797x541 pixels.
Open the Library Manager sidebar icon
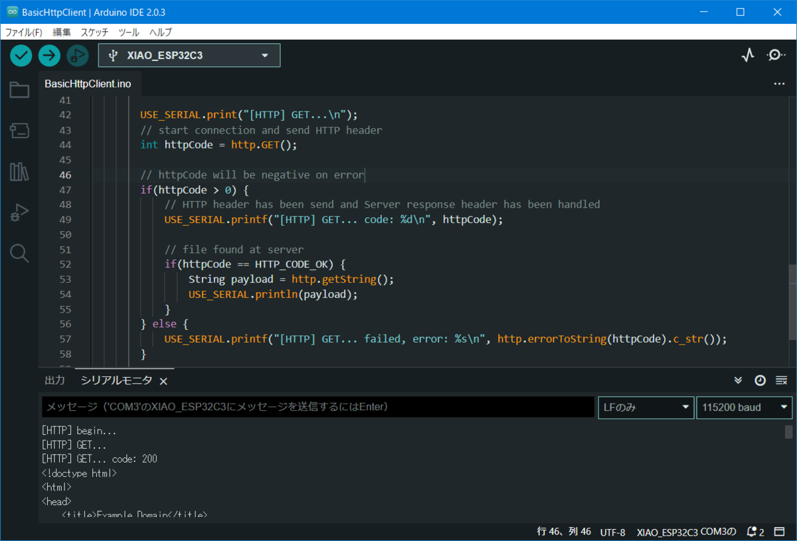[x=19, y=172]
